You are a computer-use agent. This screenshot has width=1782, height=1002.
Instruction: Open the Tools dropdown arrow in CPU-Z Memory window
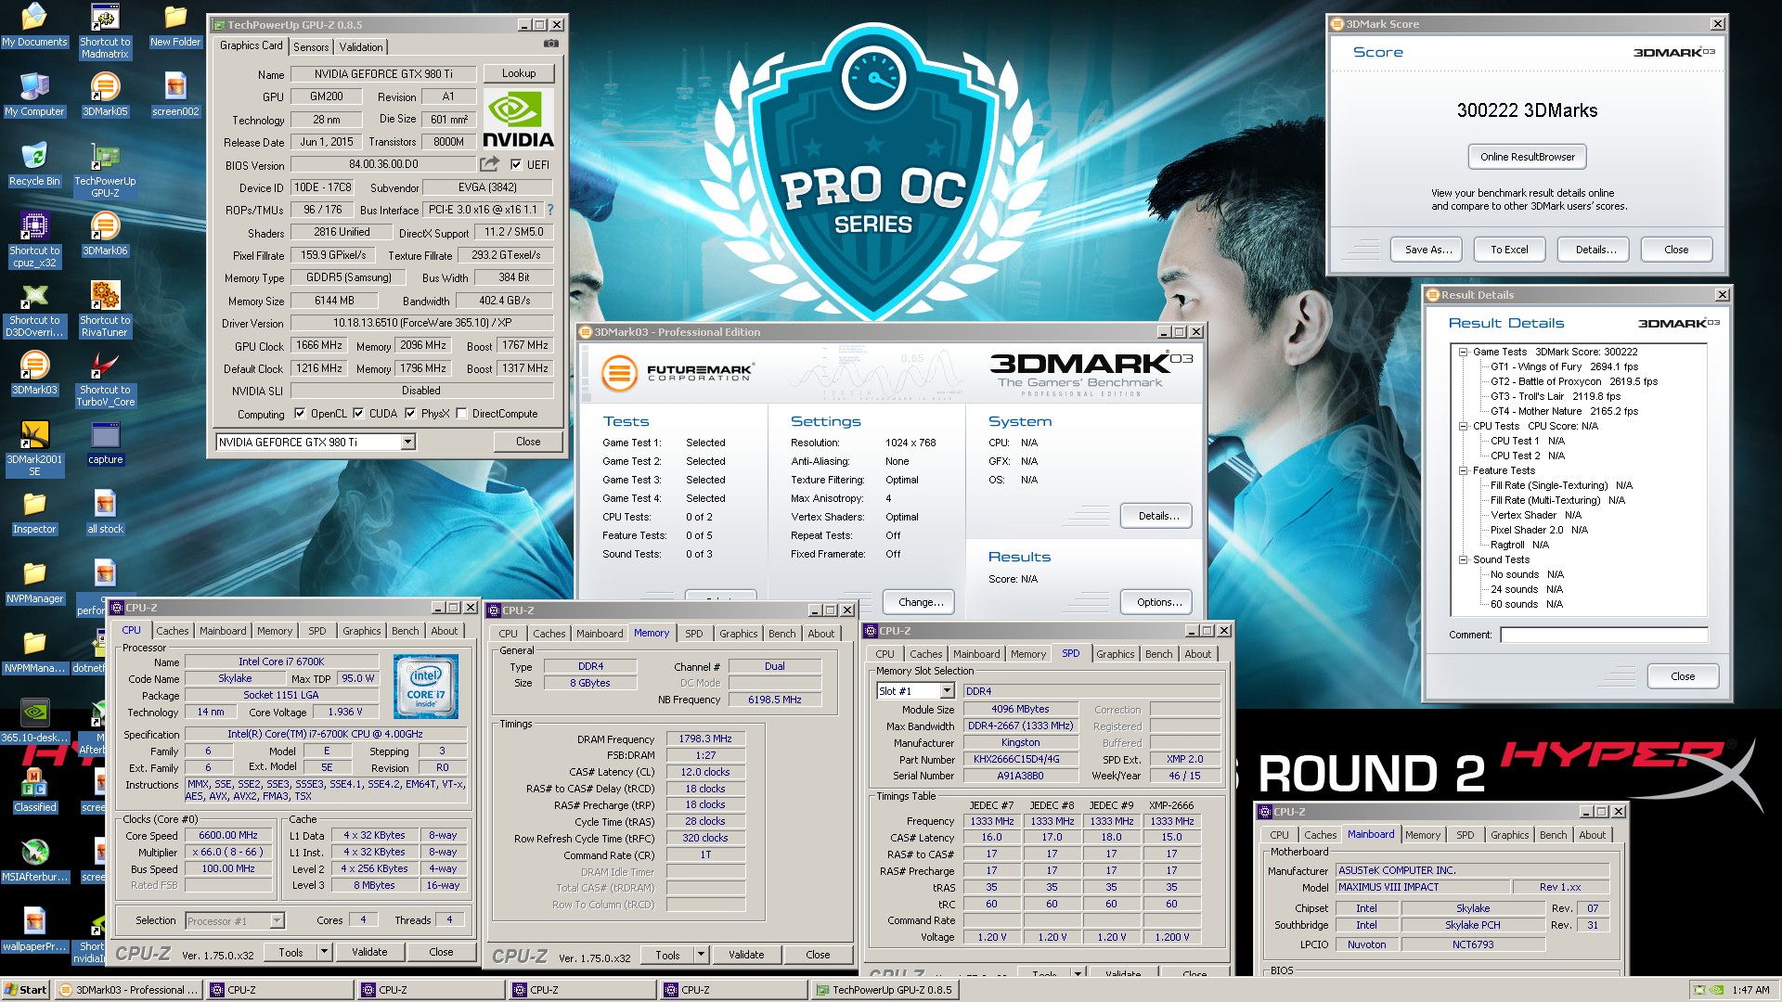(701, 955)
